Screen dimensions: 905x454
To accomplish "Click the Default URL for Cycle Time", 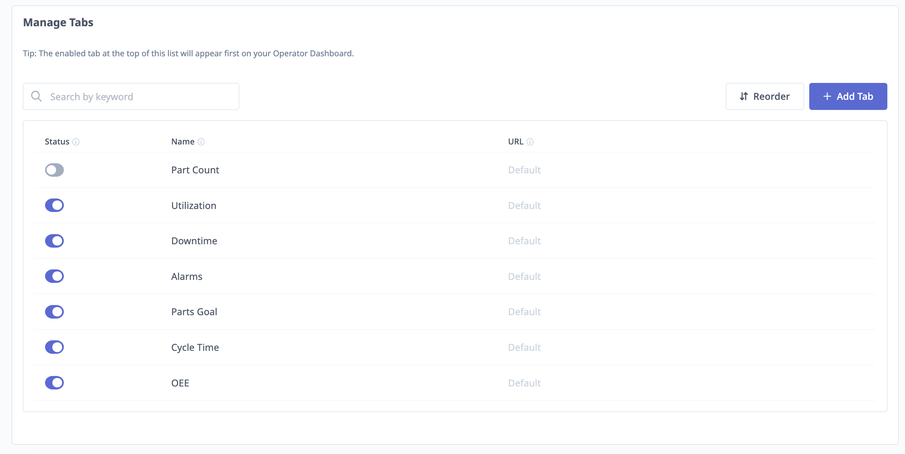I will tap(524, 347).
